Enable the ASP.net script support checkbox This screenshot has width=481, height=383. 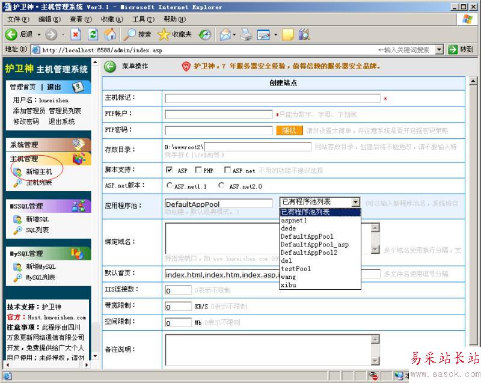point(227,170)
